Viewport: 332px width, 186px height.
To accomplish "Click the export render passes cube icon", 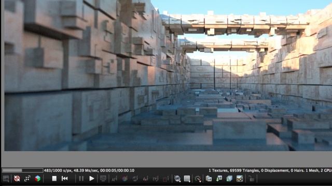I will [229, 179].
